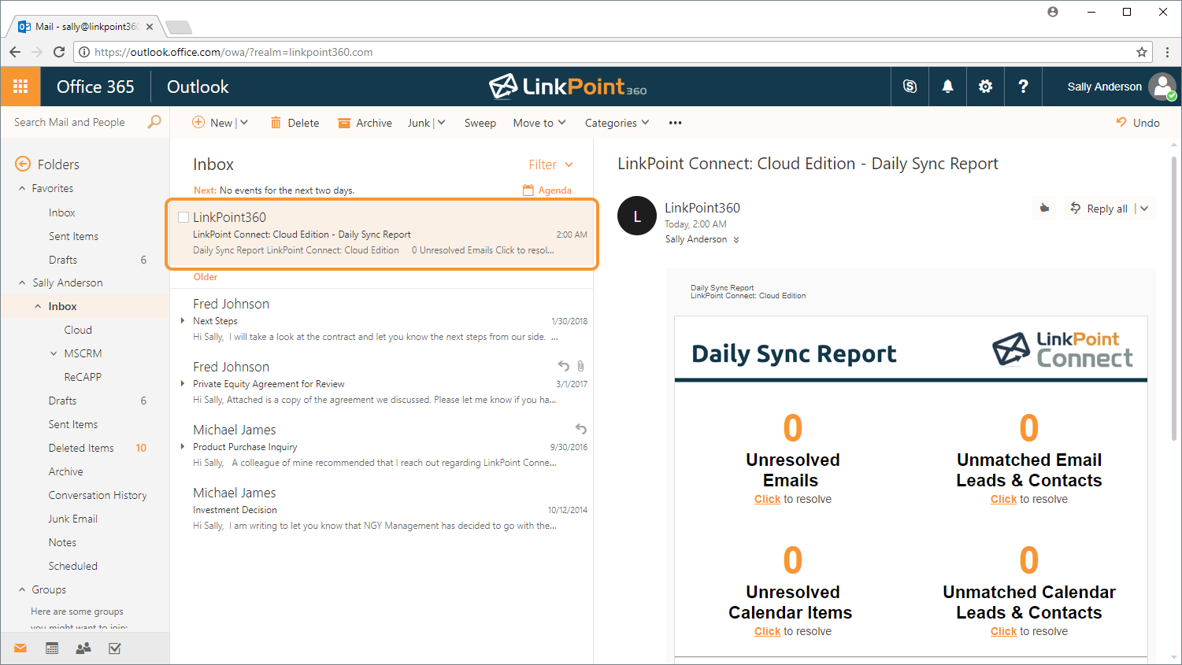
Task: Open the Deleted Items folder
Action: click(81, 448)
